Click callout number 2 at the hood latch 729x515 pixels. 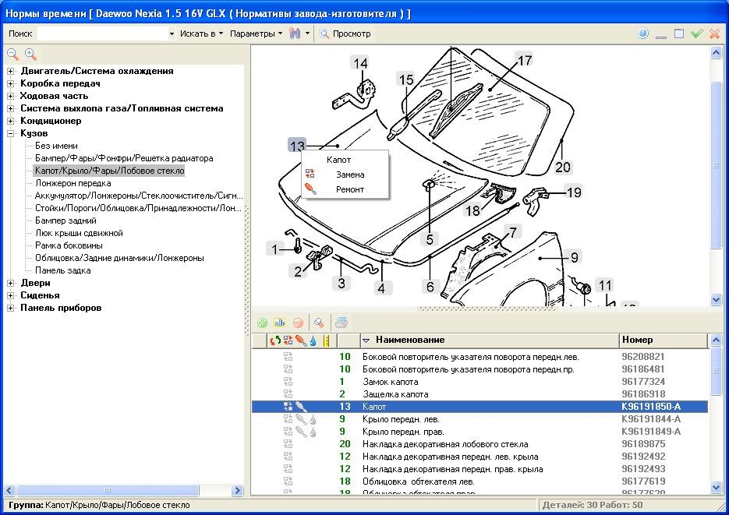(298, 271)
